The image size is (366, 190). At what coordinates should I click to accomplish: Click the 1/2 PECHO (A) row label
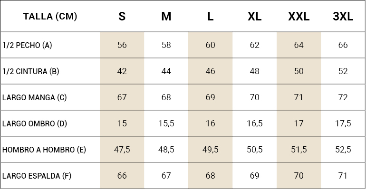point(27,45)
